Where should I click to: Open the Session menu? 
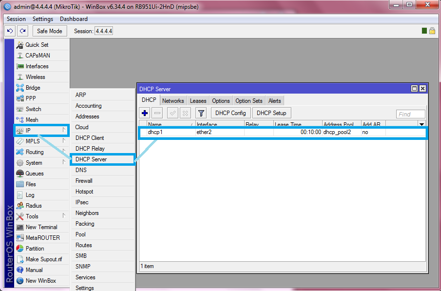[x=16, y=19]
